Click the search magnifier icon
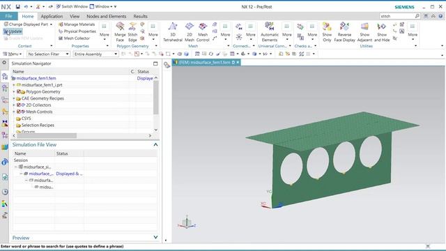 tap(417, 16)
